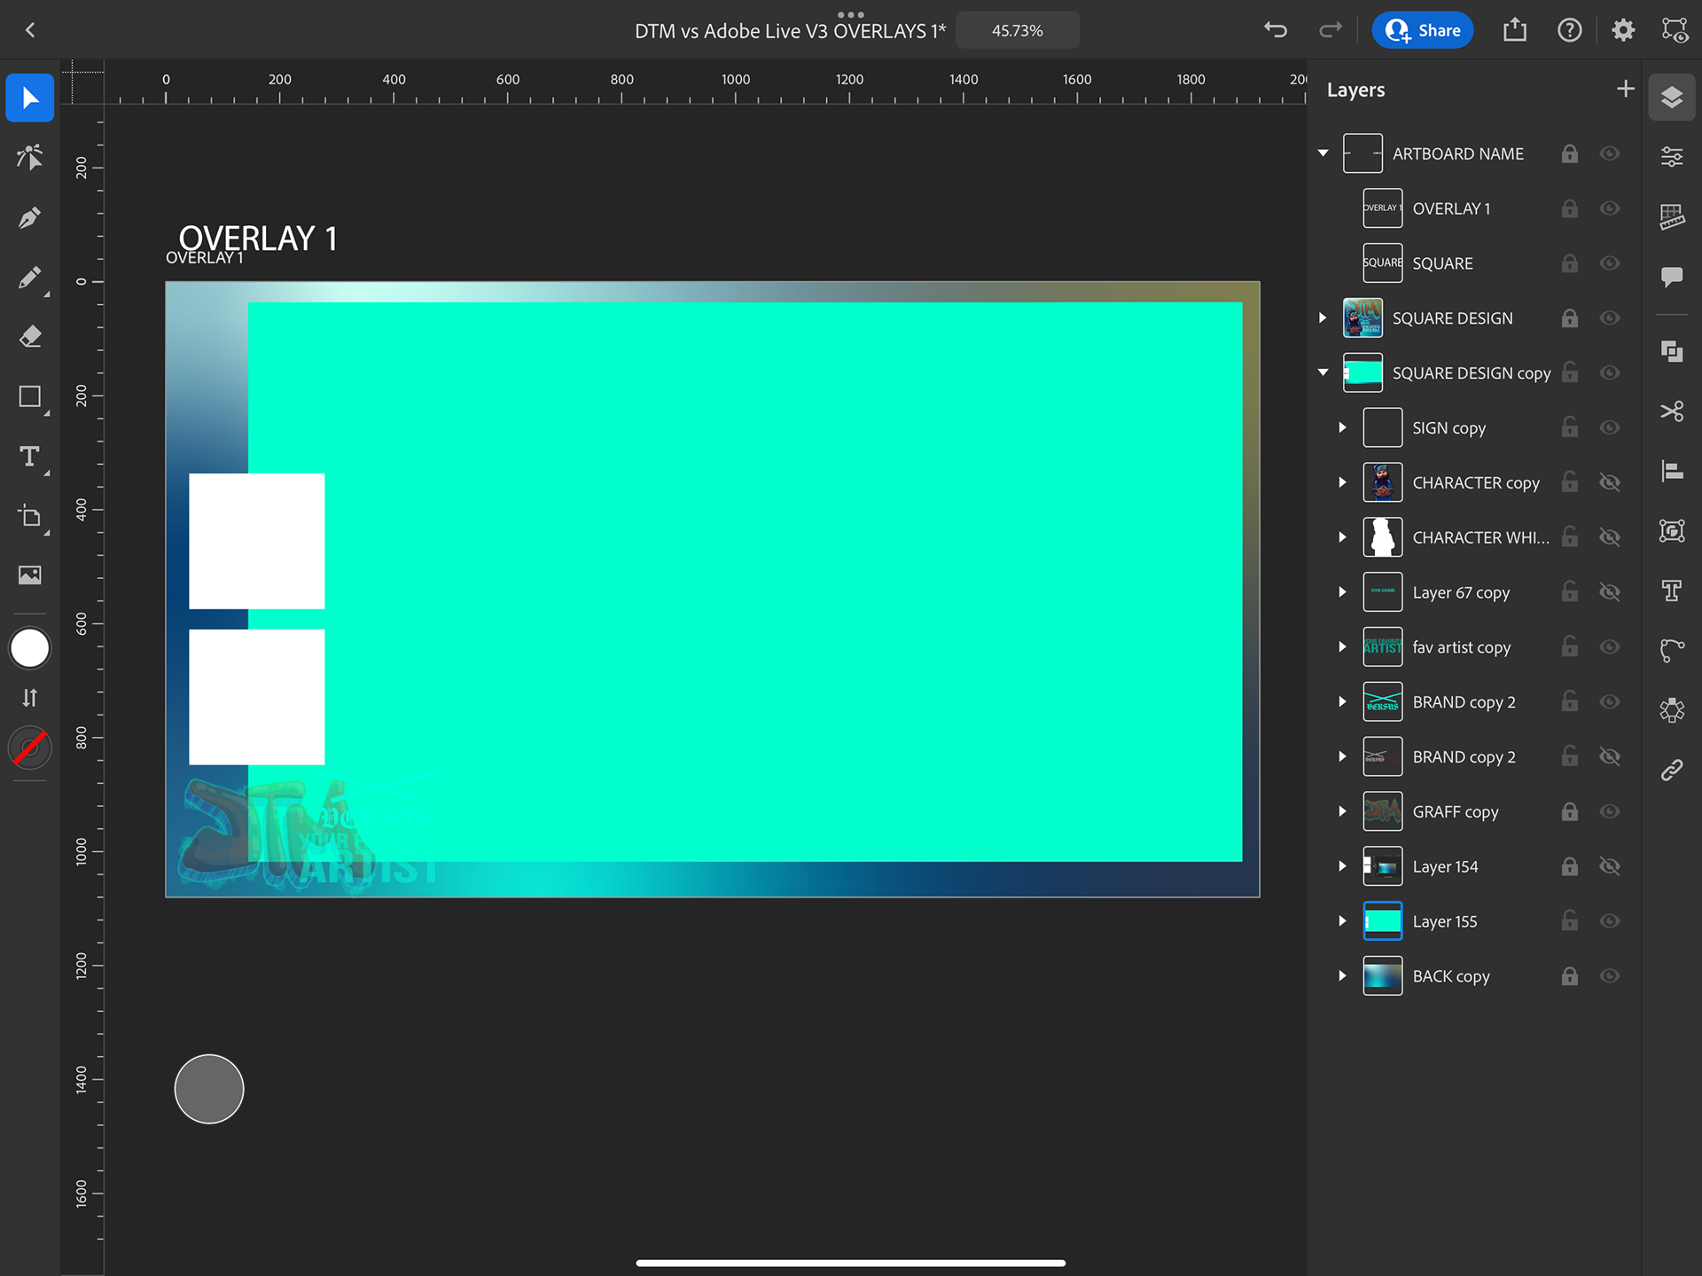Select the Direct Selection tool

[30, 158]
